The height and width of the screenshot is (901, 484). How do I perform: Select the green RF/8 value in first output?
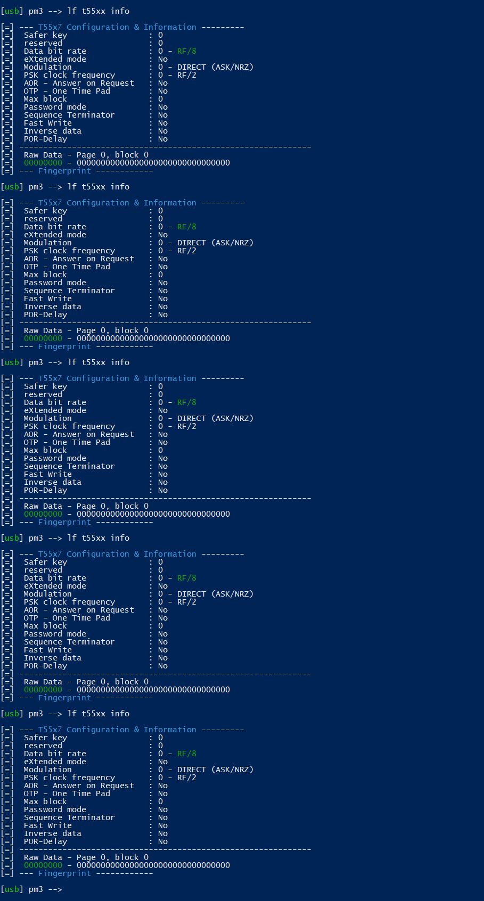(186, 51)
